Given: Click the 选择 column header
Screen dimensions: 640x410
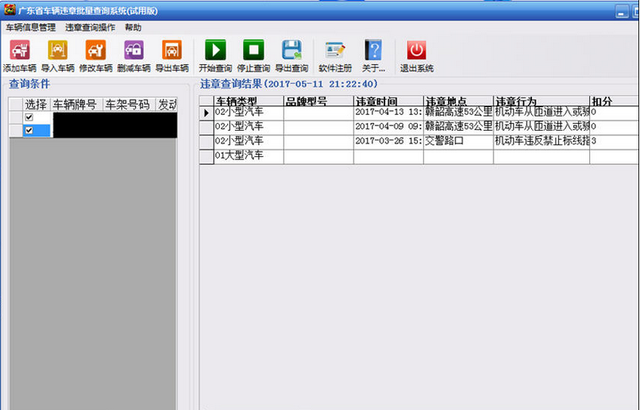Looking at the screenshot, I should (37, 105).
